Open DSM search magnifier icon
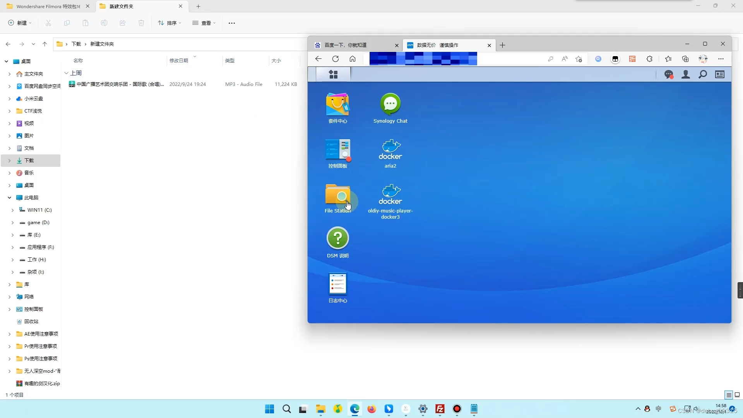Viewport: 743px width, 418px height. pyautogui.click(x=703, y=74)
